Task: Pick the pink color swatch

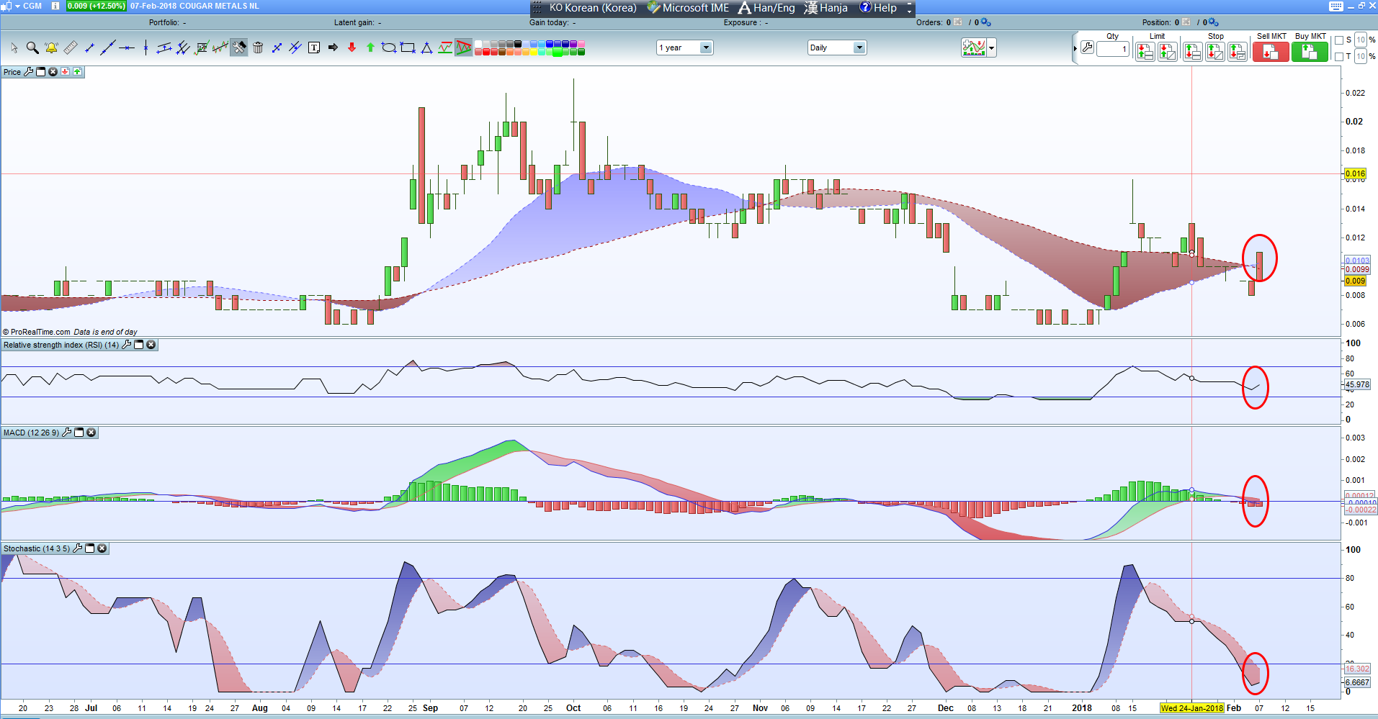Action: click(x=581, y=44)
